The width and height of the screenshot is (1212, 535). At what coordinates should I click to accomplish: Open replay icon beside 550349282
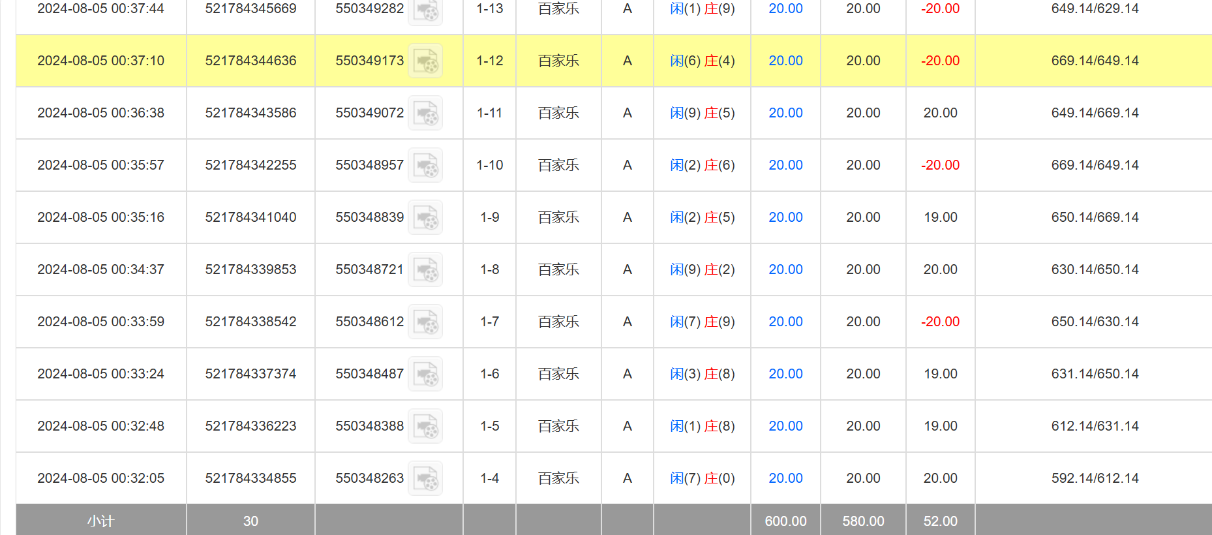[425, 10]
